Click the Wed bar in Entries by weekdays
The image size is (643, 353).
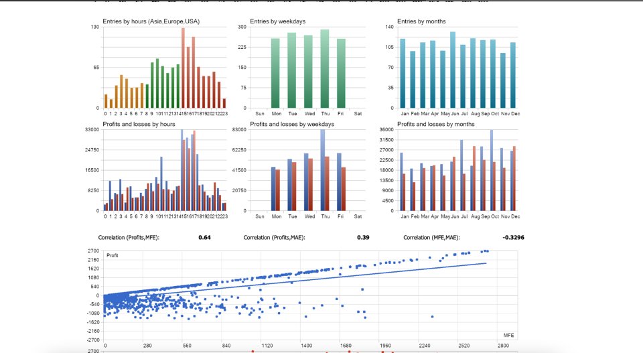[308, 72]
